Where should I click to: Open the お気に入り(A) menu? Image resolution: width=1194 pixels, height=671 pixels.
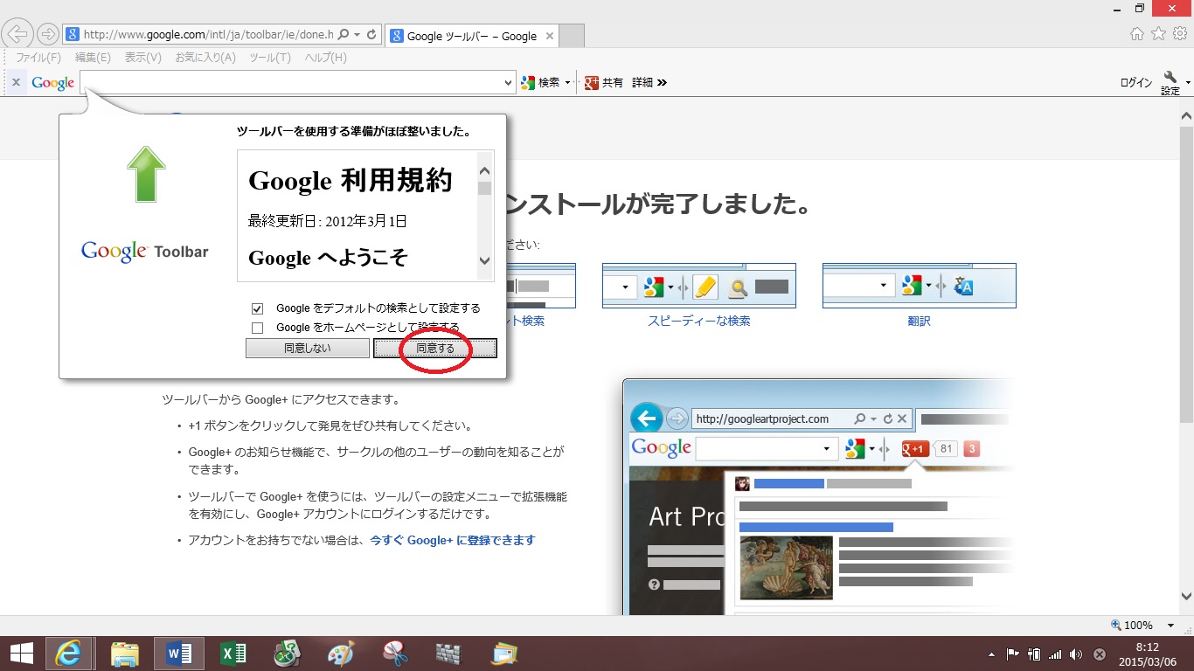click(205, 58)
